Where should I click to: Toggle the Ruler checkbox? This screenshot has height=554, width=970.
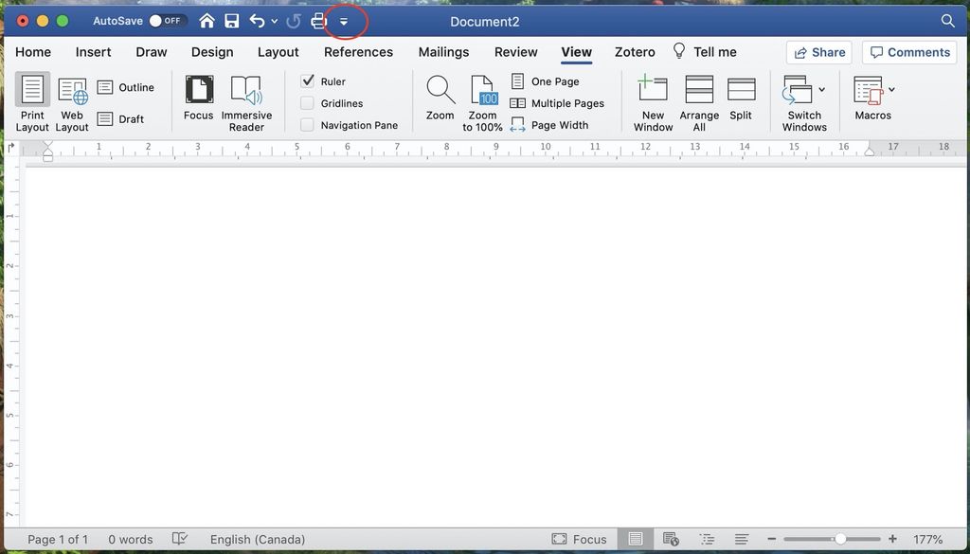[x=308, y=80]
